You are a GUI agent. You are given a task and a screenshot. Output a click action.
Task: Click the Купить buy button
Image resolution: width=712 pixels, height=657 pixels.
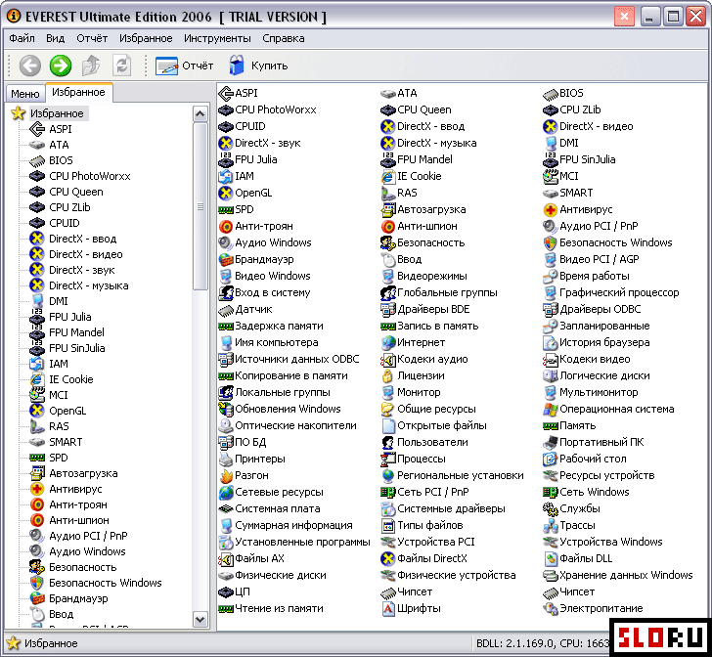258,66
